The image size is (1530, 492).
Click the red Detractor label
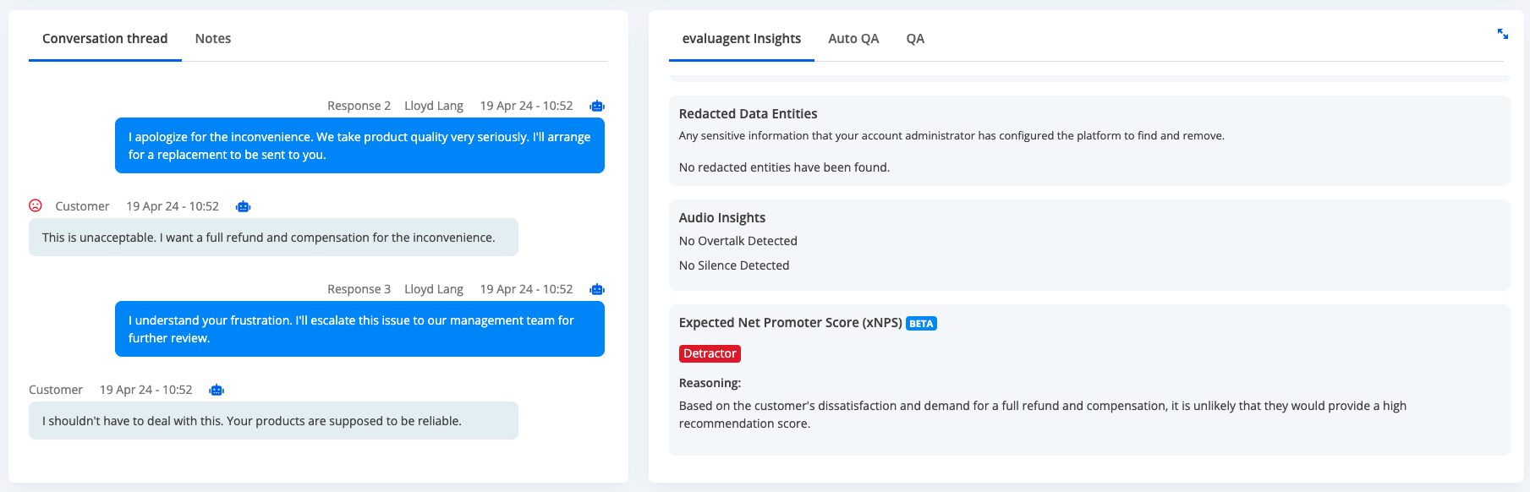[710, 353]
